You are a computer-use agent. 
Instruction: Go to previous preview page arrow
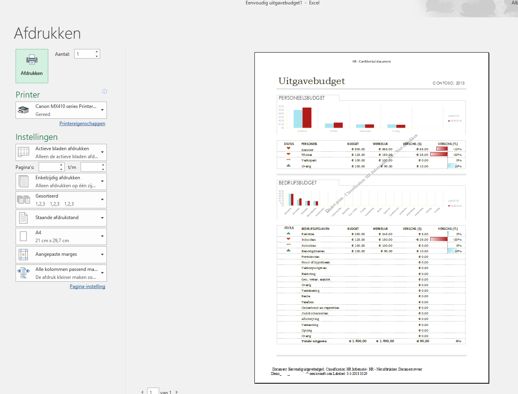pos(142,392)
